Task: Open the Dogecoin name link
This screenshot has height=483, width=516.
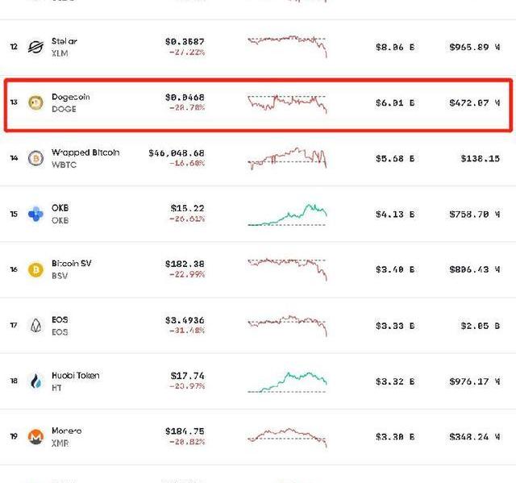Action: tap(71, 97)
